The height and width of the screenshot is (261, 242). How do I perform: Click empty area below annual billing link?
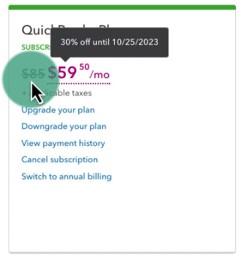tap(122, 215)
